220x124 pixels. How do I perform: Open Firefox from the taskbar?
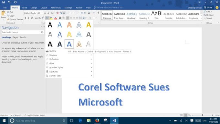pos(97,120)
